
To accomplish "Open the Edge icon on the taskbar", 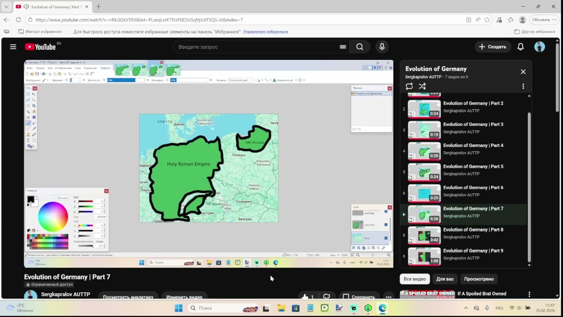I will [x=382, y=308].
